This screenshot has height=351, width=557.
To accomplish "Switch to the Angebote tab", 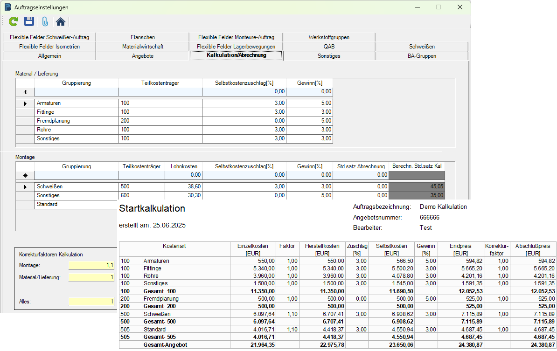I will point(143,56).
